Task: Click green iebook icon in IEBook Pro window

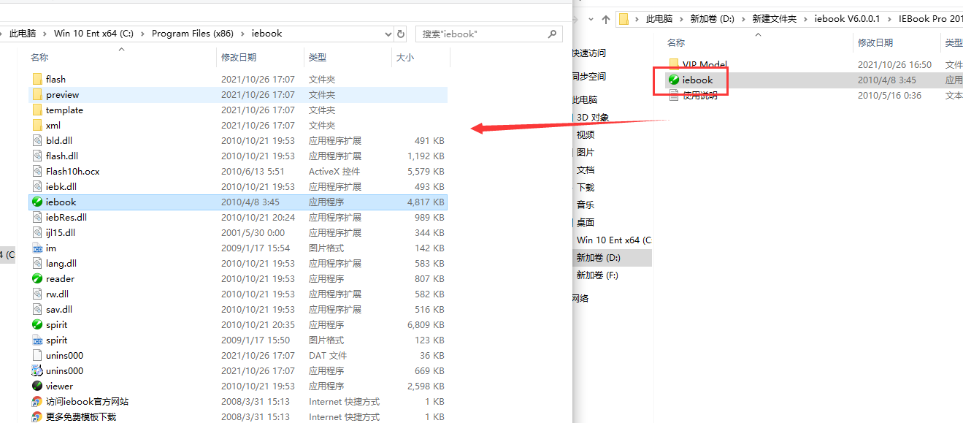Action: point(674,80)
